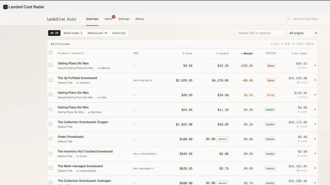The height and width of the screenshot is (185, 330).
Task: Sort by the Inv. value column header
Action: coord(299,53)
